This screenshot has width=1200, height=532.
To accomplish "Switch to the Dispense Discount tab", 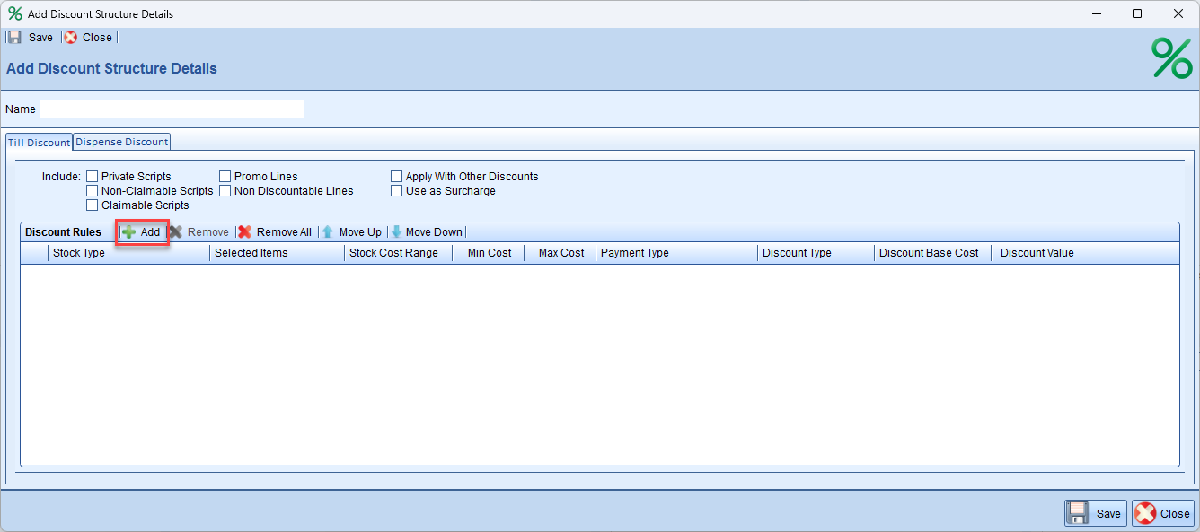I will click(121, 142).
